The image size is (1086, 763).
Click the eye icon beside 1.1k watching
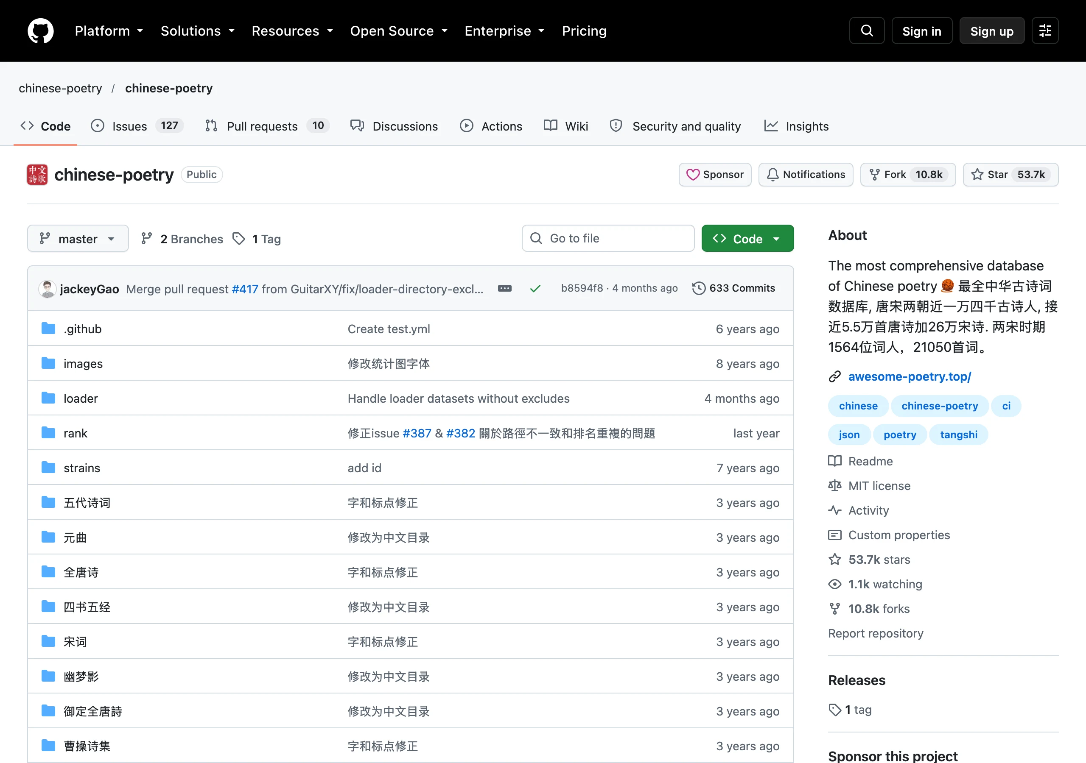[x=835, y=584]
